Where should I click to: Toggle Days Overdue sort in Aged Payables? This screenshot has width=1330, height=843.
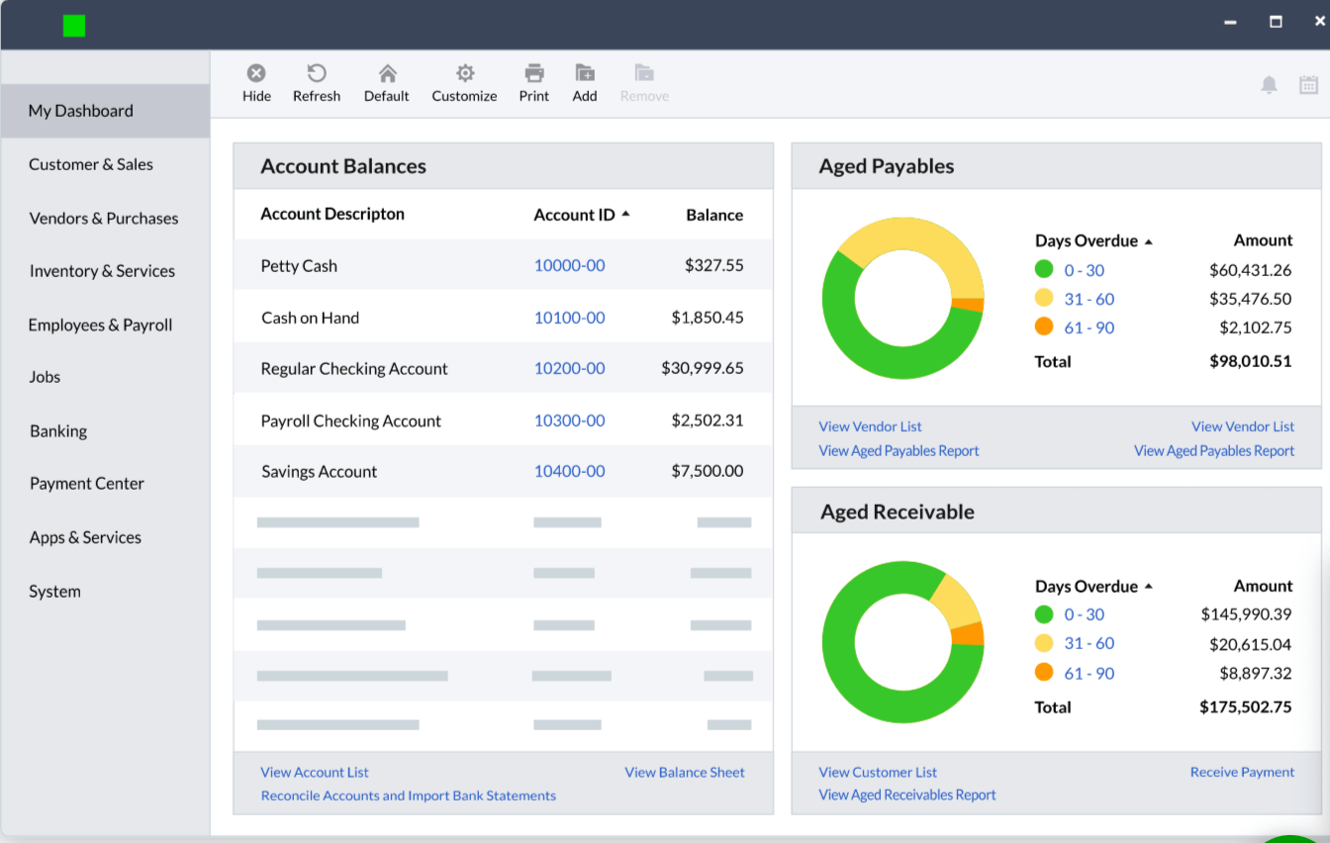1148,241
